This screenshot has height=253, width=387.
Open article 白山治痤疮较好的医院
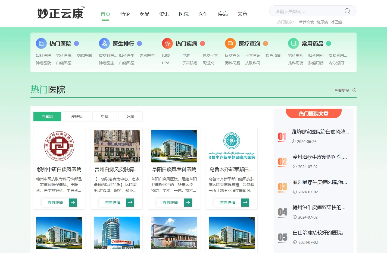(320, 233)
